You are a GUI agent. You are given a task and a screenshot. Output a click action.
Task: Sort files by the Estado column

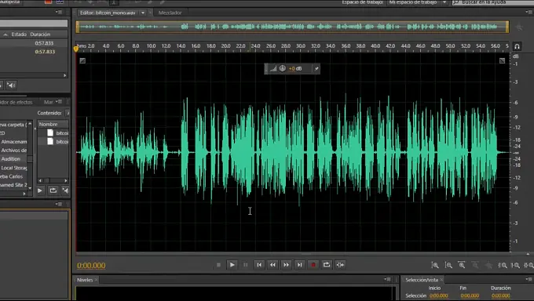click(x=19, y=34)
